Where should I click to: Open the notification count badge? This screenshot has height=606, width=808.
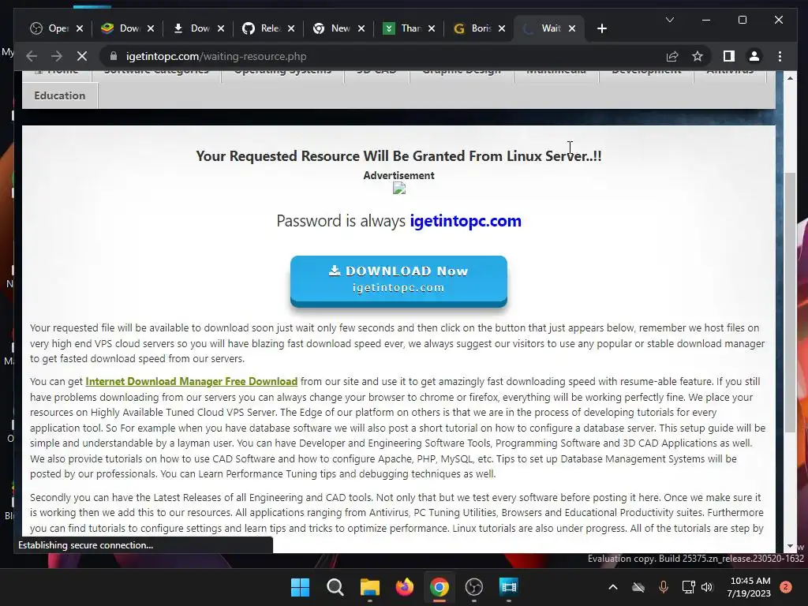click(x=786, y=587)
